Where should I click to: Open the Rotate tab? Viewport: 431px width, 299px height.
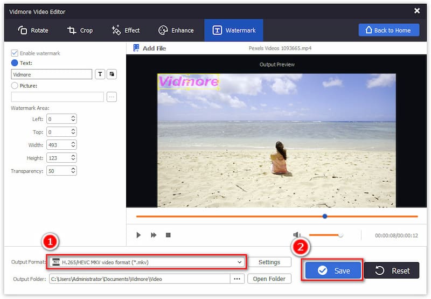pyautogui.click(x=33, y=30)
